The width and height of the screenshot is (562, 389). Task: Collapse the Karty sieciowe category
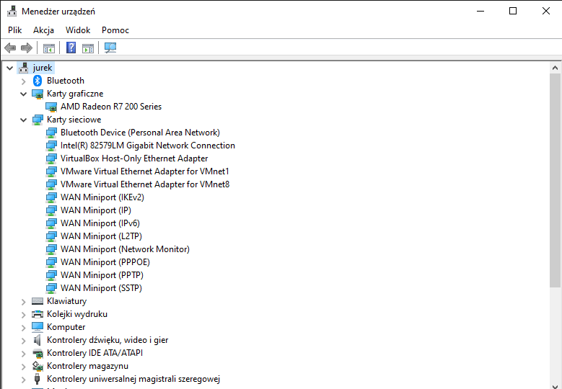[x=24, y=120]
